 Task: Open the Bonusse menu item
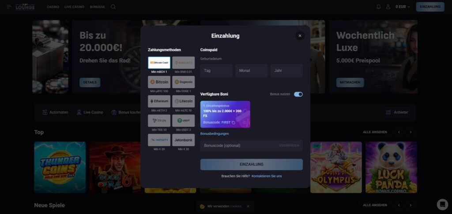pyautogui.click(x=98, y=7)
